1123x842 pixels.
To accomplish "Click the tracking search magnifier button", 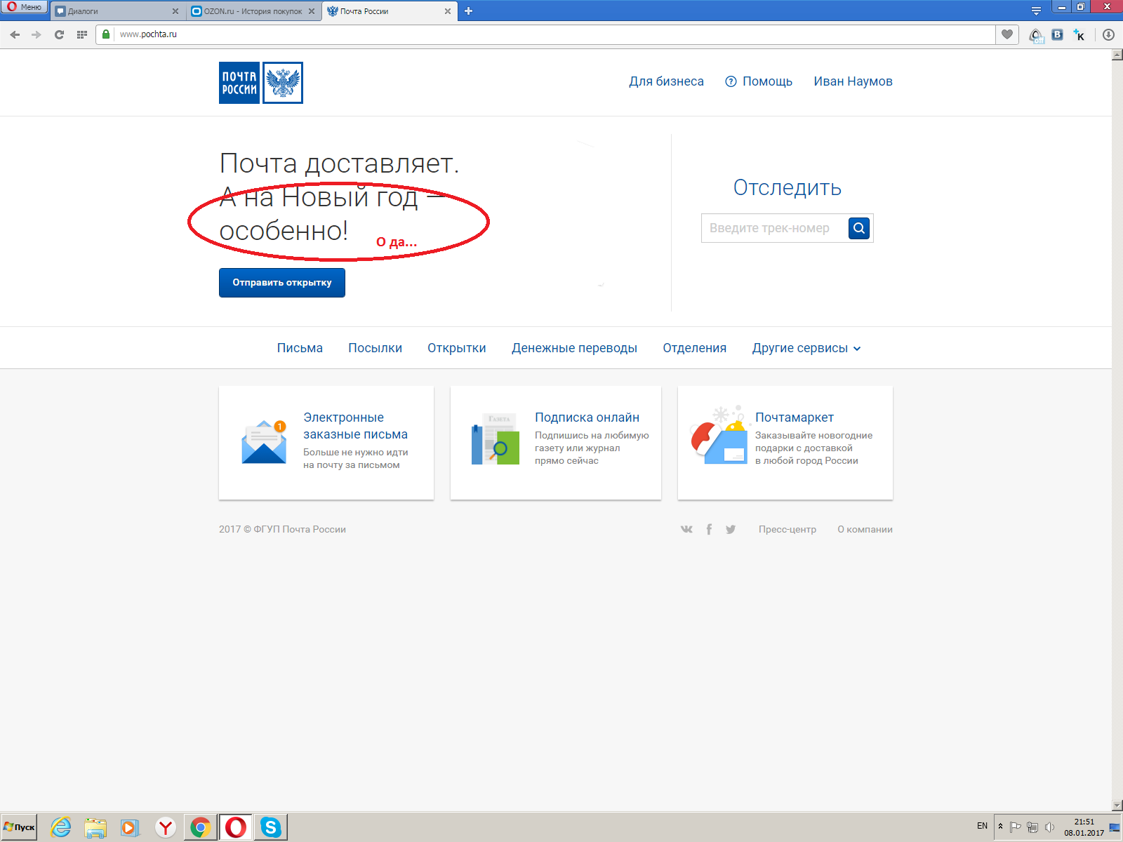I will click(858, 228).
